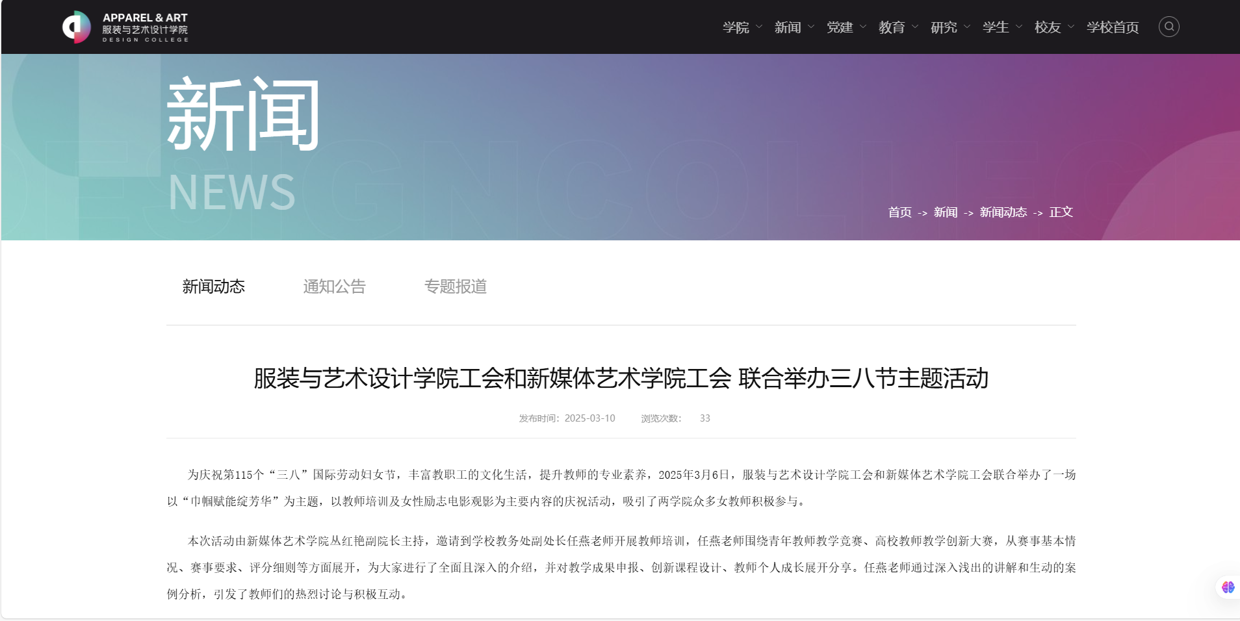Click the view count 33
This screenshot has width=1240, height=621.
click(x=704, y=418)
